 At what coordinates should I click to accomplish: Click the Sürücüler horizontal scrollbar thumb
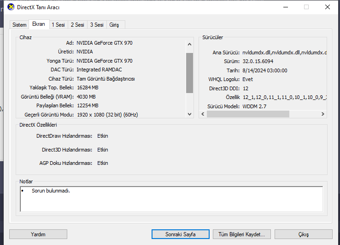[x=248, y=114]
